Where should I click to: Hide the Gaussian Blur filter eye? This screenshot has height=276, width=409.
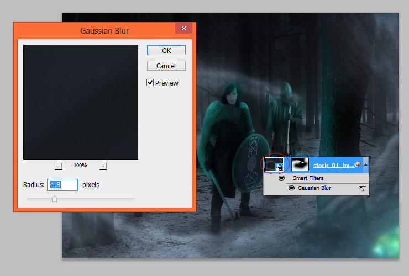[292, 188]
